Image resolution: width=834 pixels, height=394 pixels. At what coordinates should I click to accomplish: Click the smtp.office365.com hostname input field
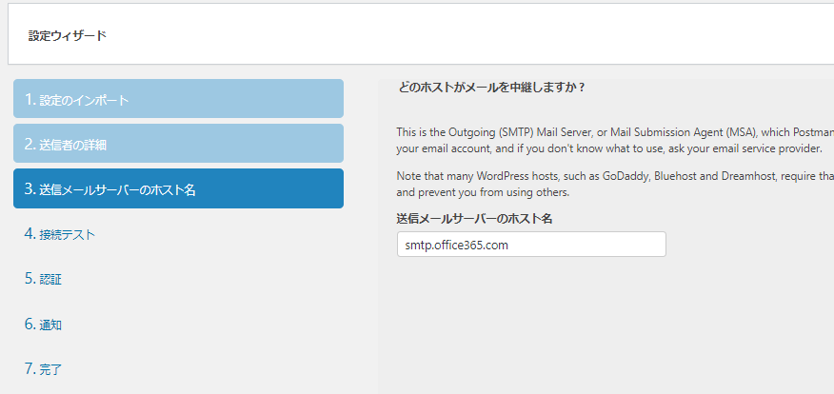coord(530,245)
